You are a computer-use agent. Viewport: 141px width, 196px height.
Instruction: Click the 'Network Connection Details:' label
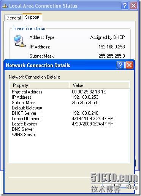34,77
